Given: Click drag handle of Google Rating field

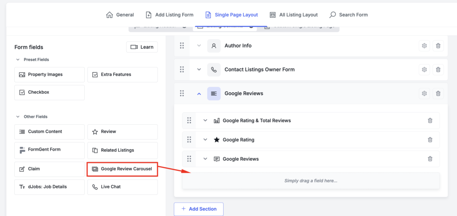Looking at the screenshot, I should [x=189, y=140].
